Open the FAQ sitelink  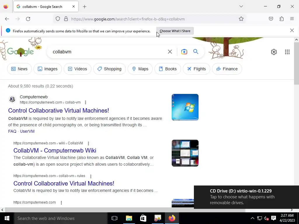(12, 131)
